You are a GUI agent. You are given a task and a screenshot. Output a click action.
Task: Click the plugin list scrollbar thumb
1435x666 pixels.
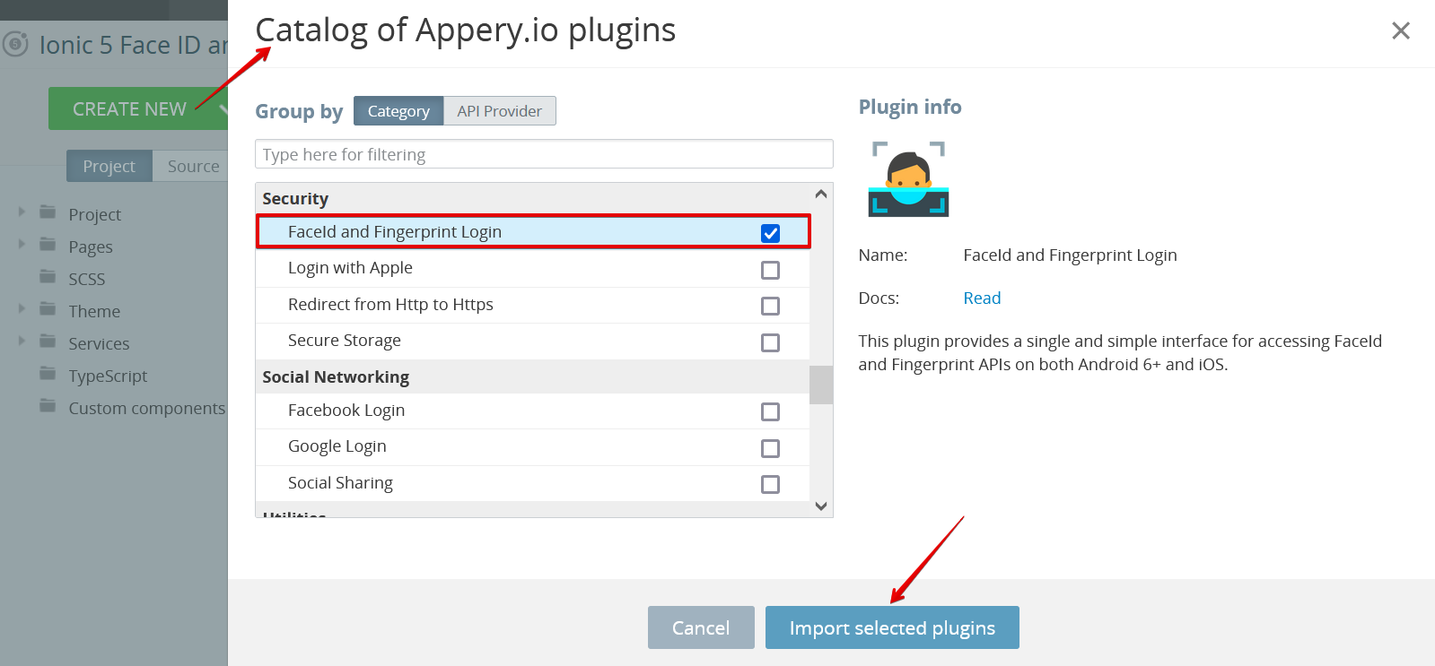[x=820, y=385]
